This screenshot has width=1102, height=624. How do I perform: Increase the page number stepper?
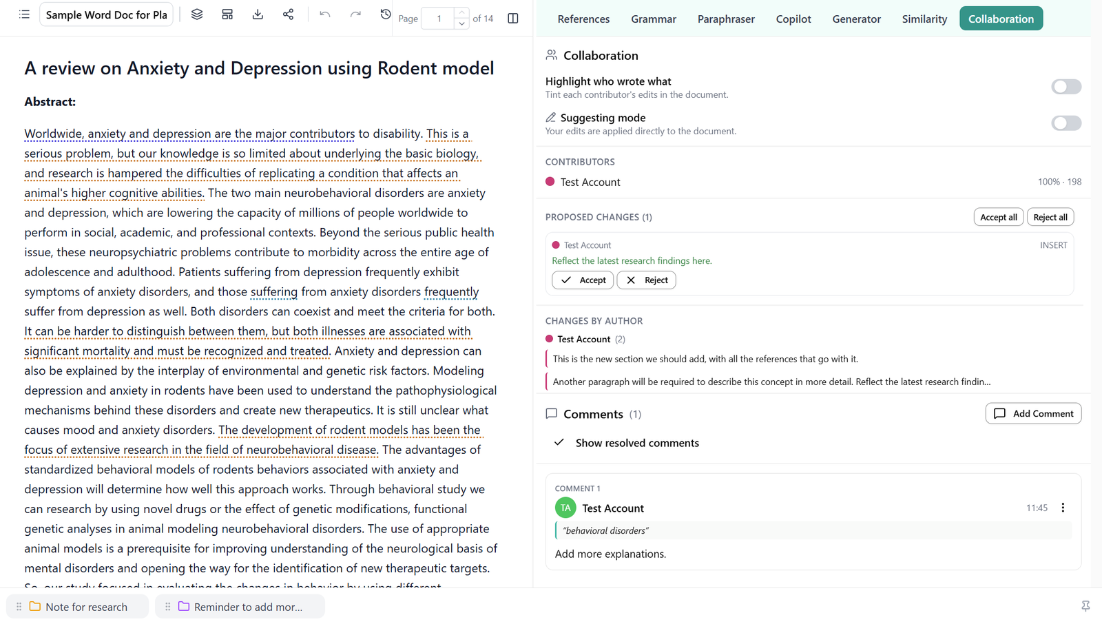click(x=461, y=12)
